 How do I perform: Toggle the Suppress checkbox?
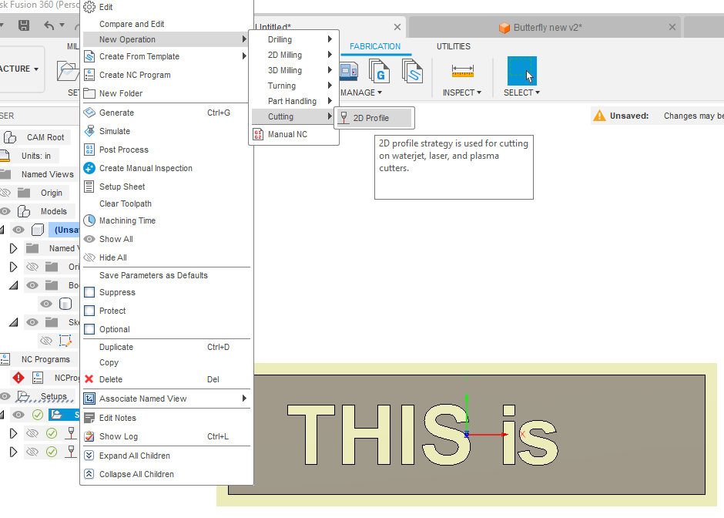coord(89,293)
